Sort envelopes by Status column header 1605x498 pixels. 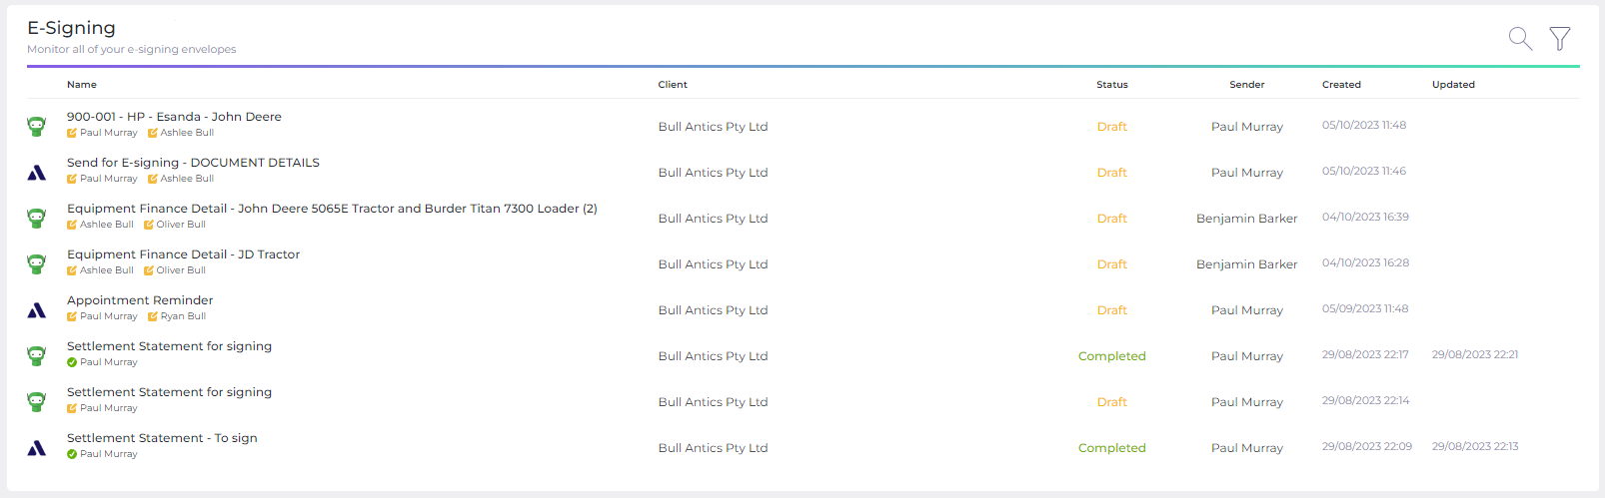tap(1112, 85)
